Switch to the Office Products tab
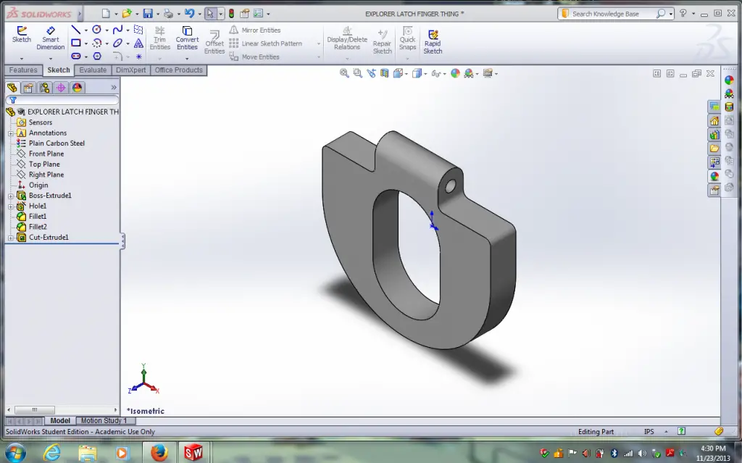Screen dimensions: 742x463 coord(178,70)
